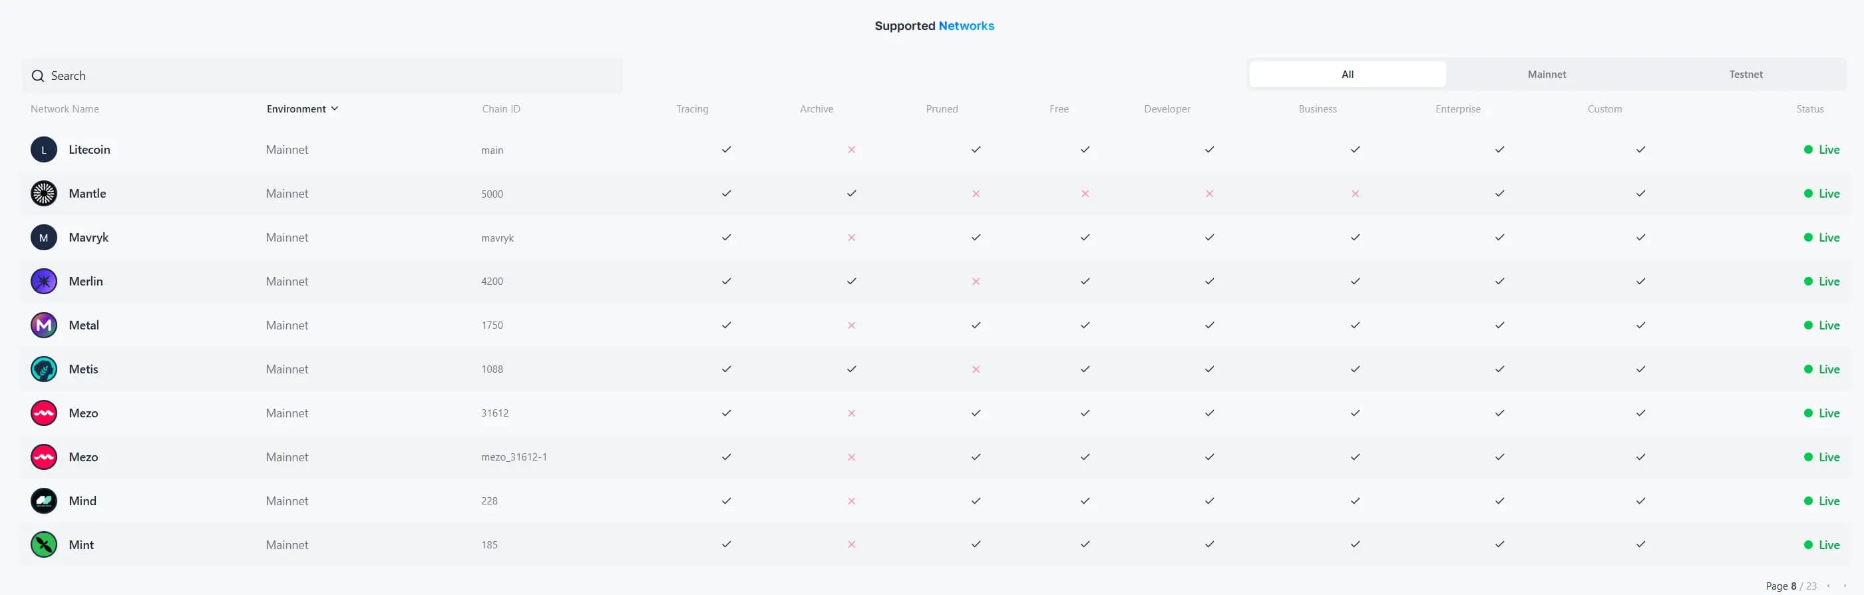Click the search magnifier icon

[x=38, y=76]
